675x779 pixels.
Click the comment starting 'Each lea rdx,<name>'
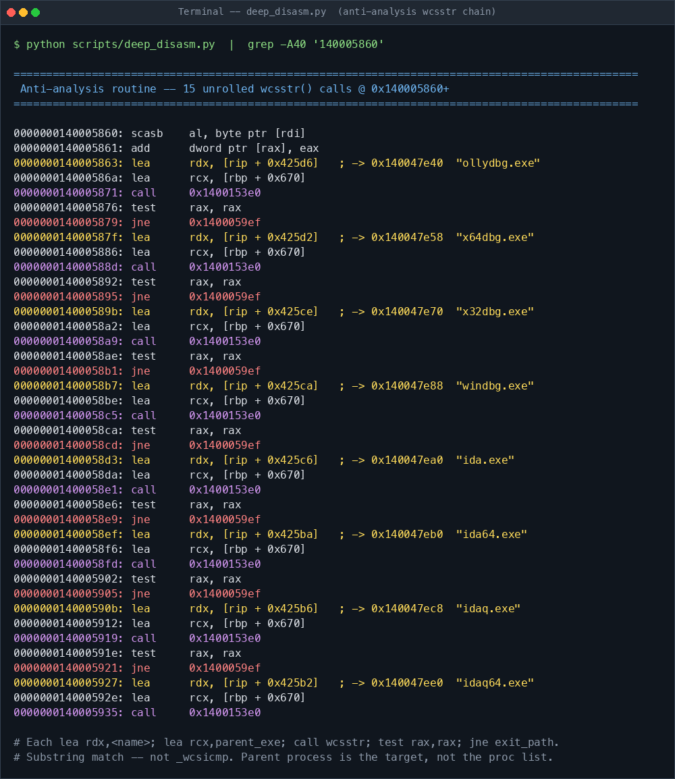click(x=286, y=743)
